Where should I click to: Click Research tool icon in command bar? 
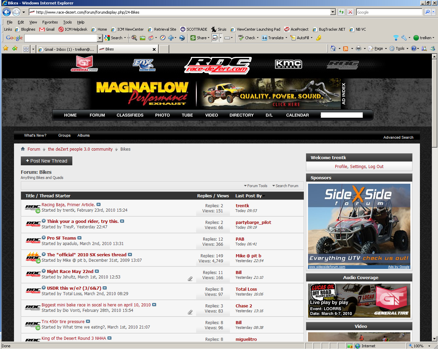tap(424, 48)
